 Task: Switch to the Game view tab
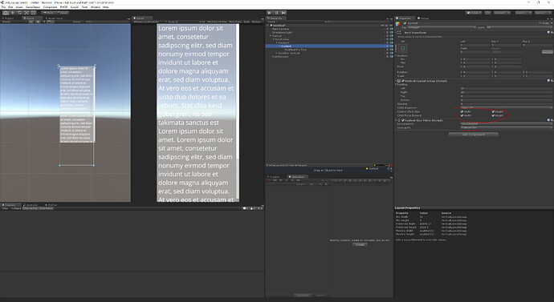141,18
